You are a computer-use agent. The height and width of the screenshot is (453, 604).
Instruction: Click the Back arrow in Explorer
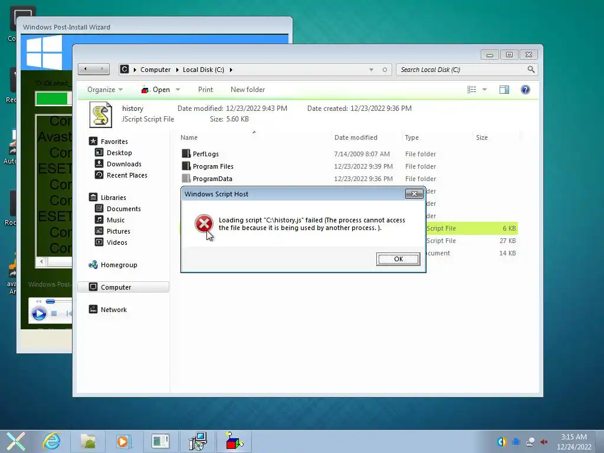point(86,70)
